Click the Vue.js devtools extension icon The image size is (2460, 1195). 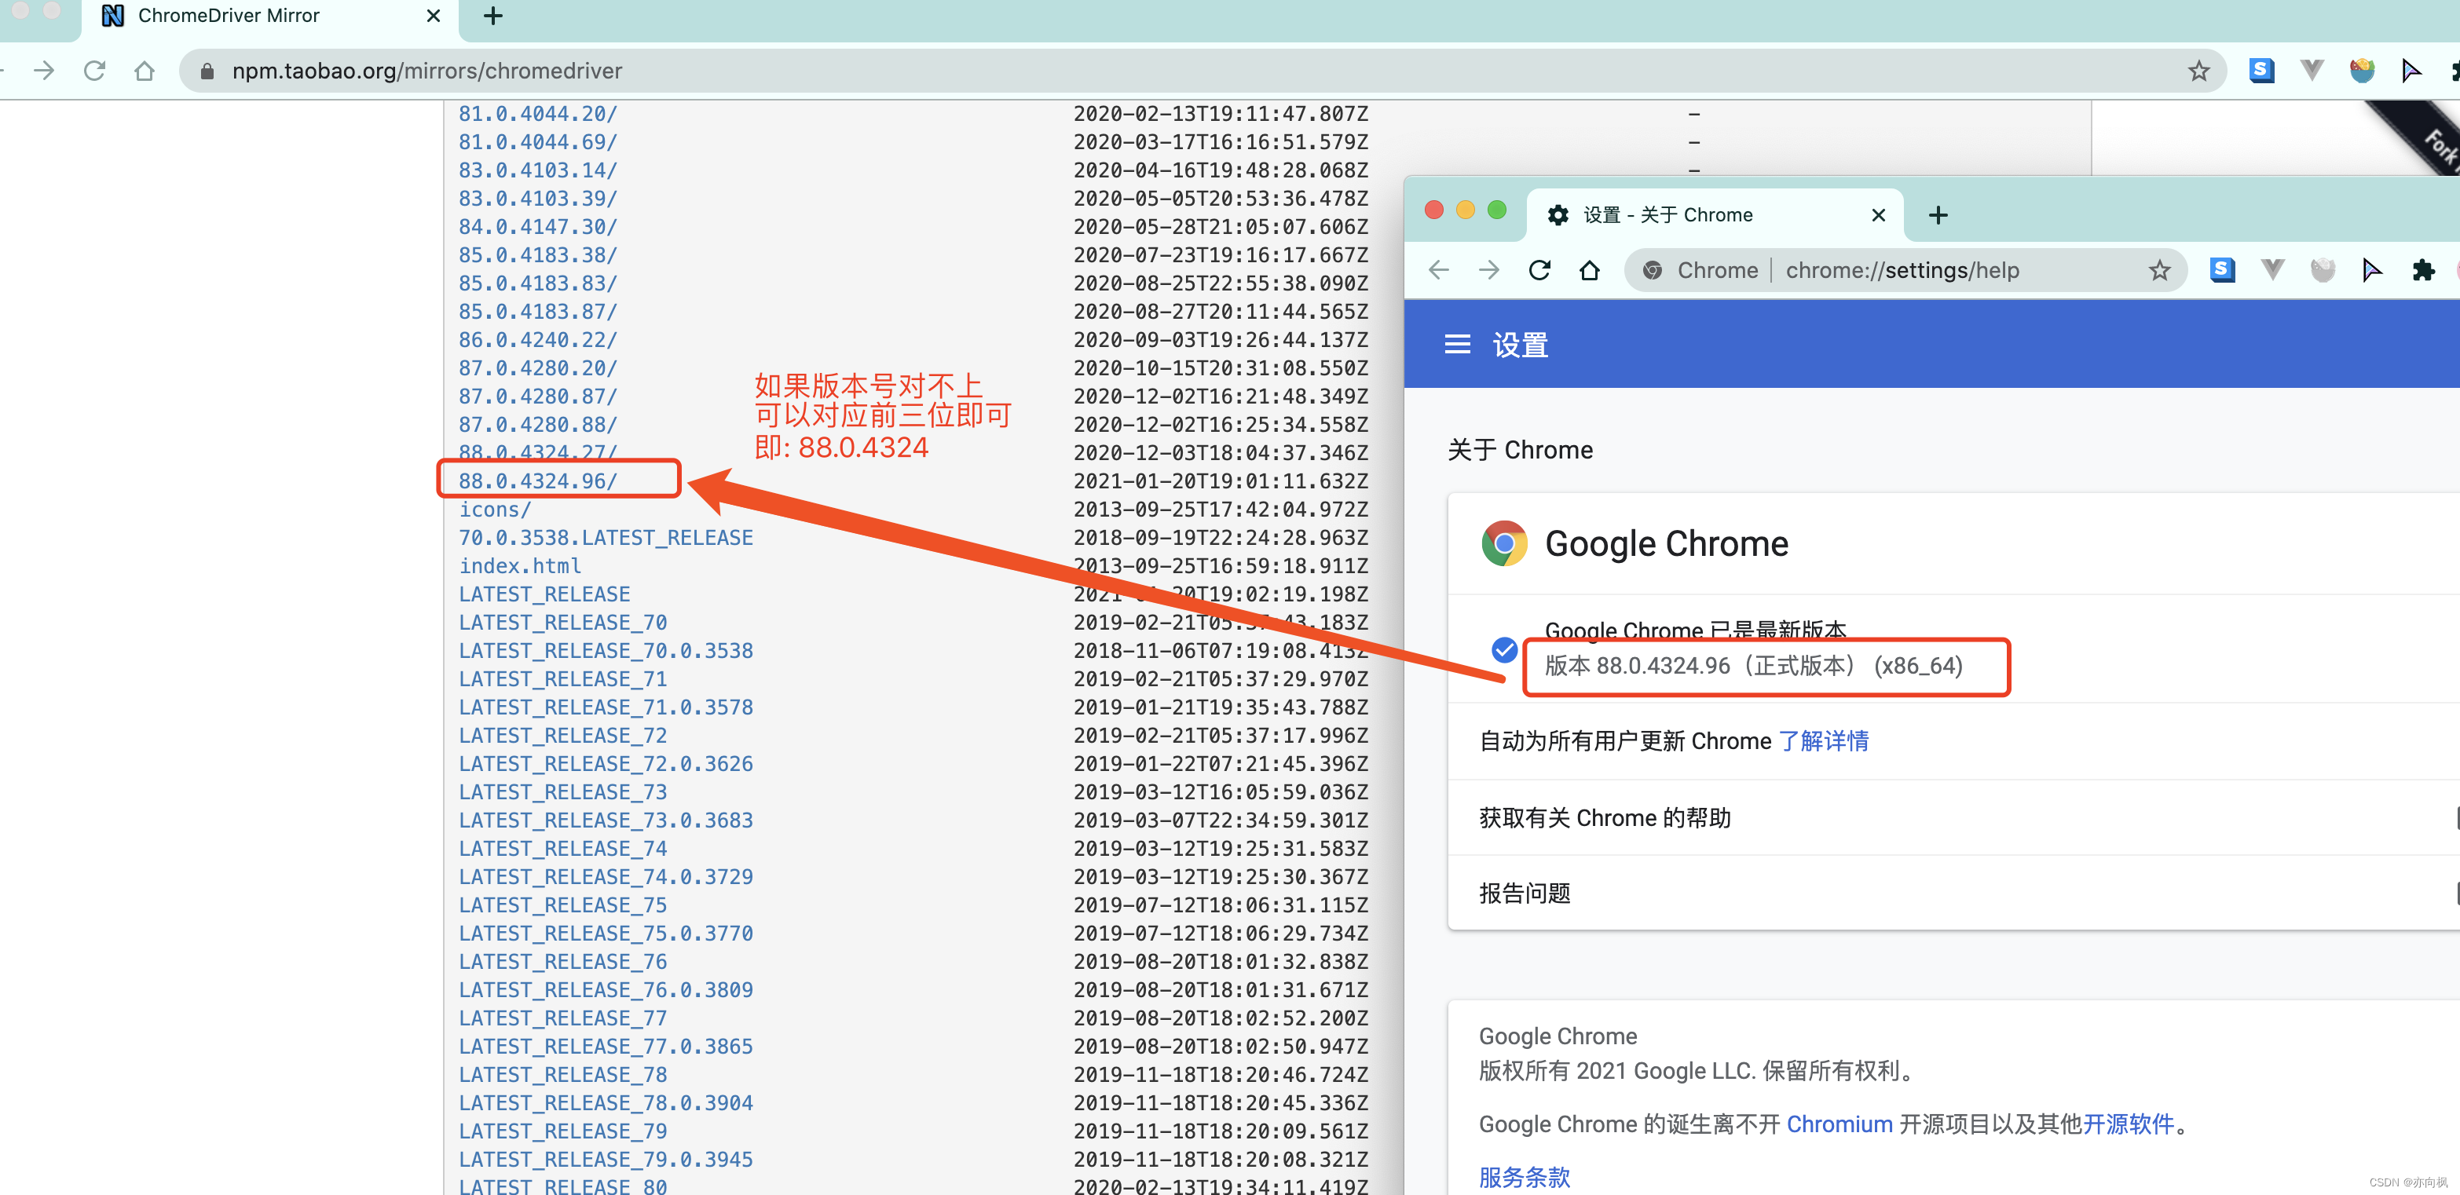[x=2311, y=70]
